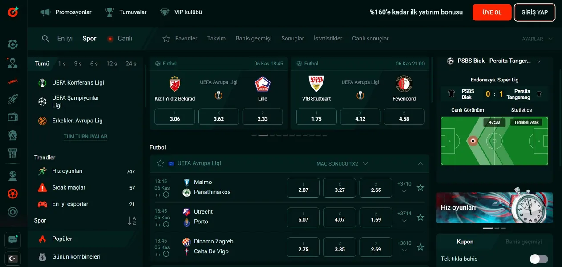Click the Turkish flag language icon
This screenshot has width=562, height=267.
point(13,259)
